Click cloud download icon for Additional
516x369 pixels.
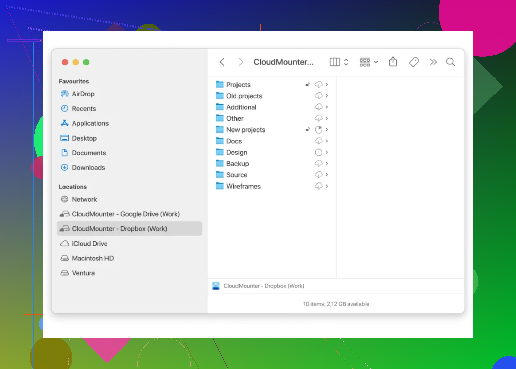click(318, 107)
